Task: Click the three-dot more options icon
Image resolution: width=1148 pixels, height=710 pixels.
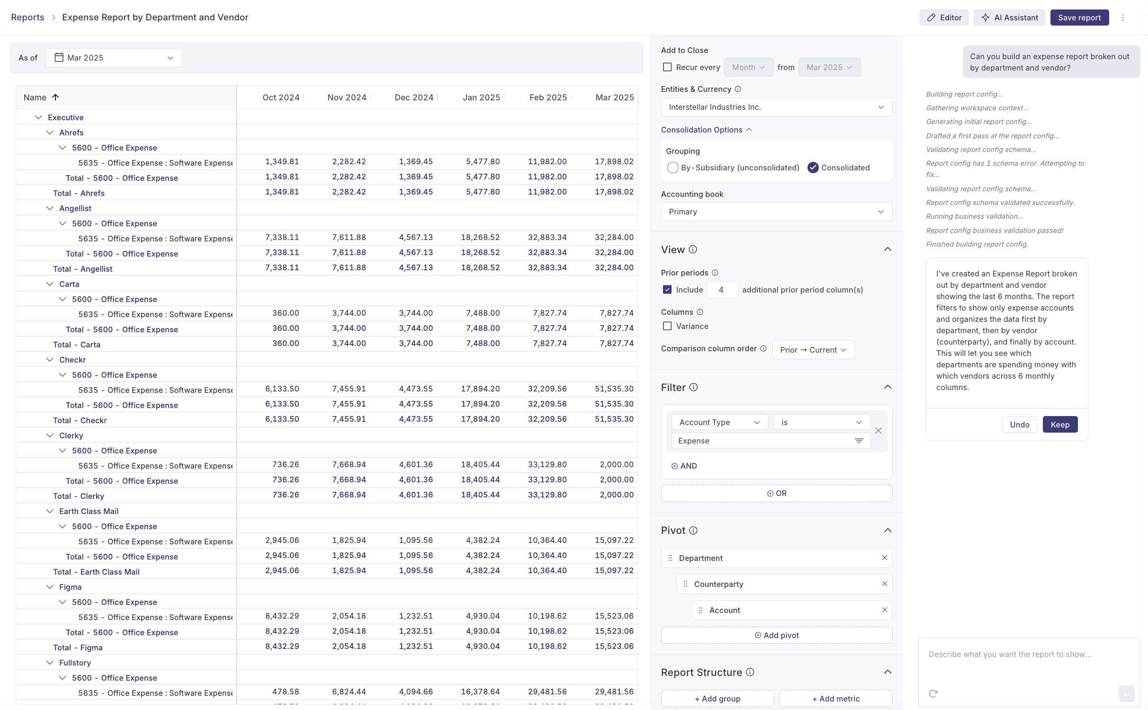Action: pos(1123,18)
